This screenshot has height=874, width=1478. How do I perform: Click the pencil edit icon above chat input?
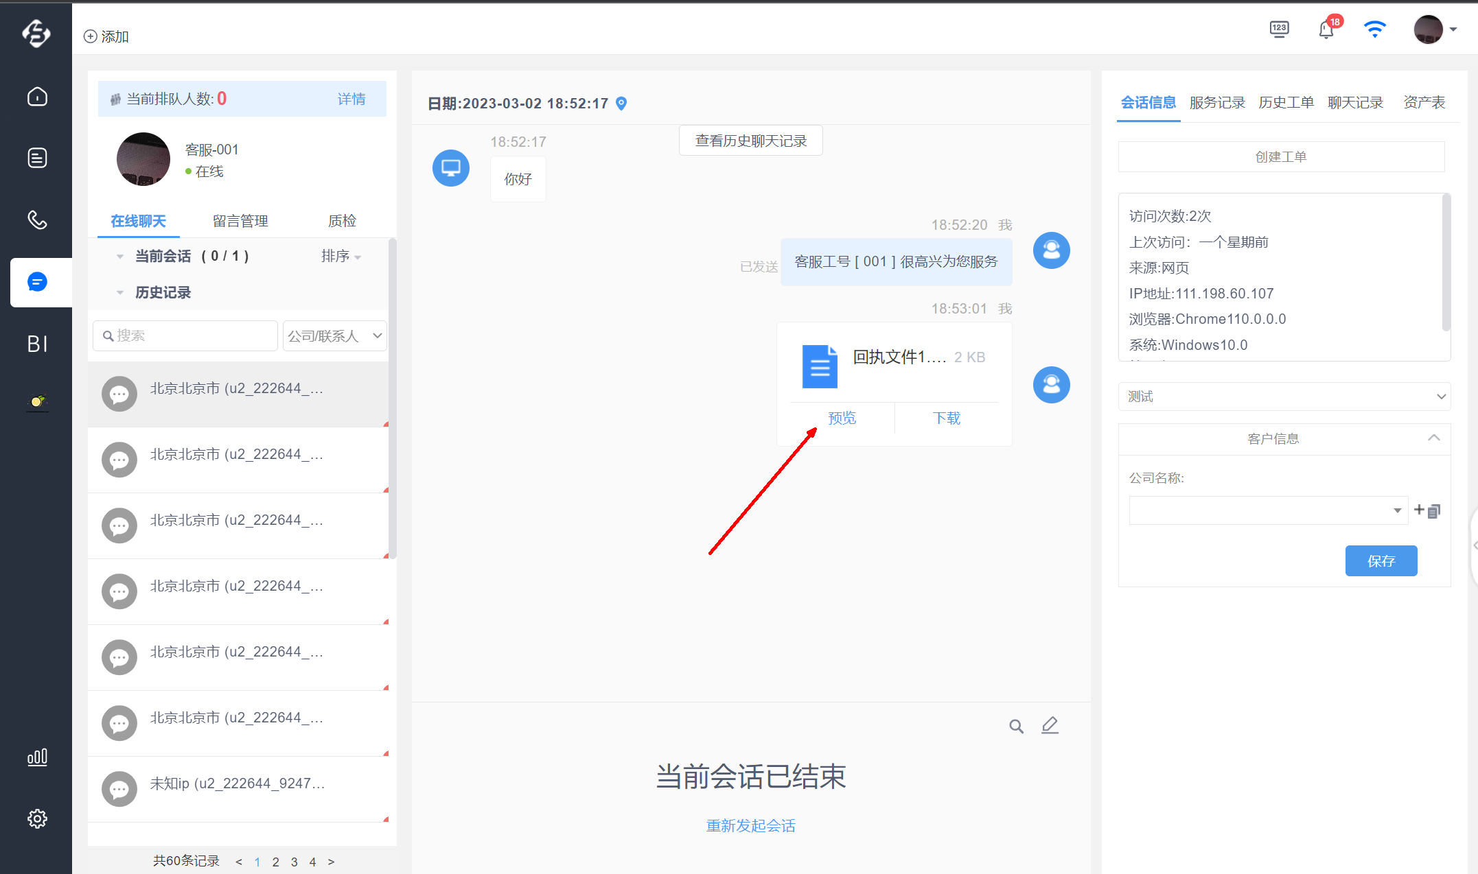[1050, 725]
